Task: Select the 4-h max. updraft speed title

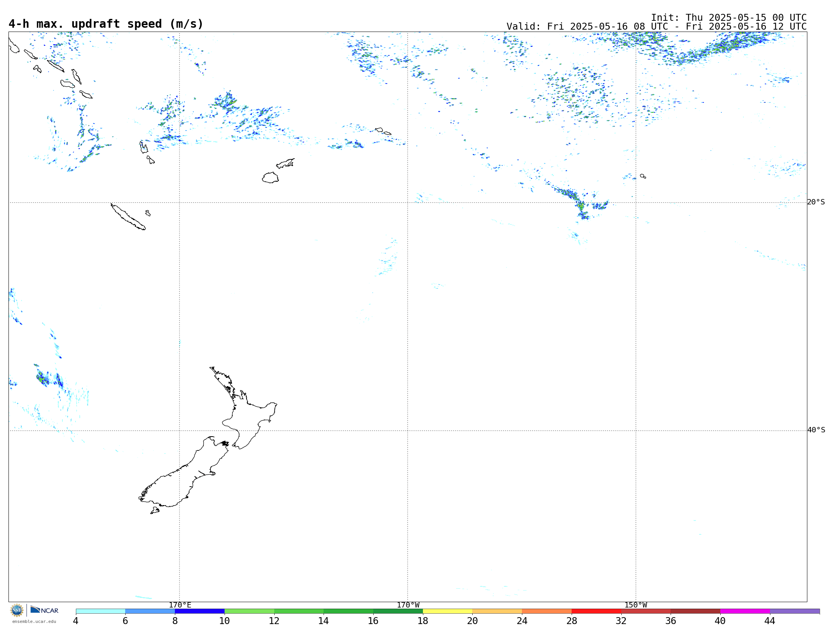Action: (106, 24)
